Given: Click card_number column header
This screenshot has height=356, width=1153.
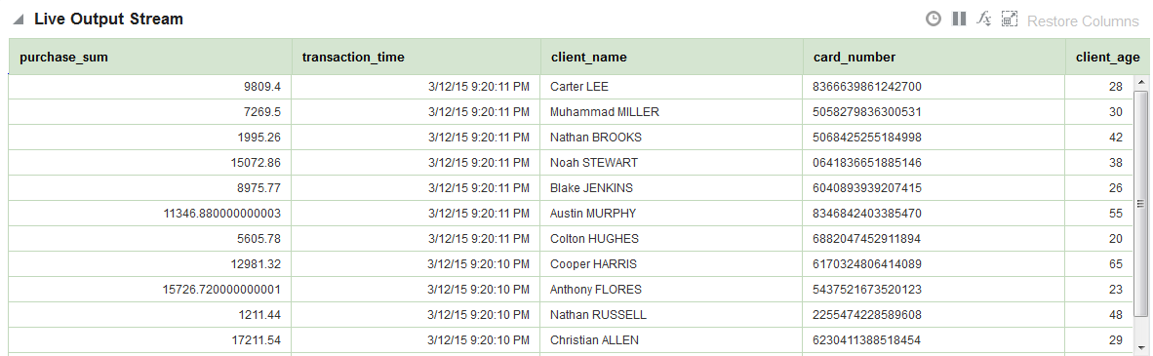Looking at the screenshot, I should 934,57.
